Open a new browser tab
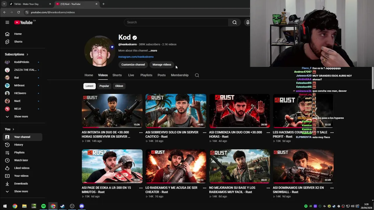 103,4
